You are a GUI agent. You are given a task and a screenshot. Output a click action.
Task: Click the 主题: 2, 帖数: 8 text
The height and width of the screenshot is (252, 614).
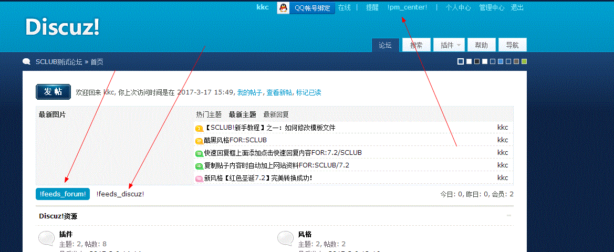(x=82, y=244)
